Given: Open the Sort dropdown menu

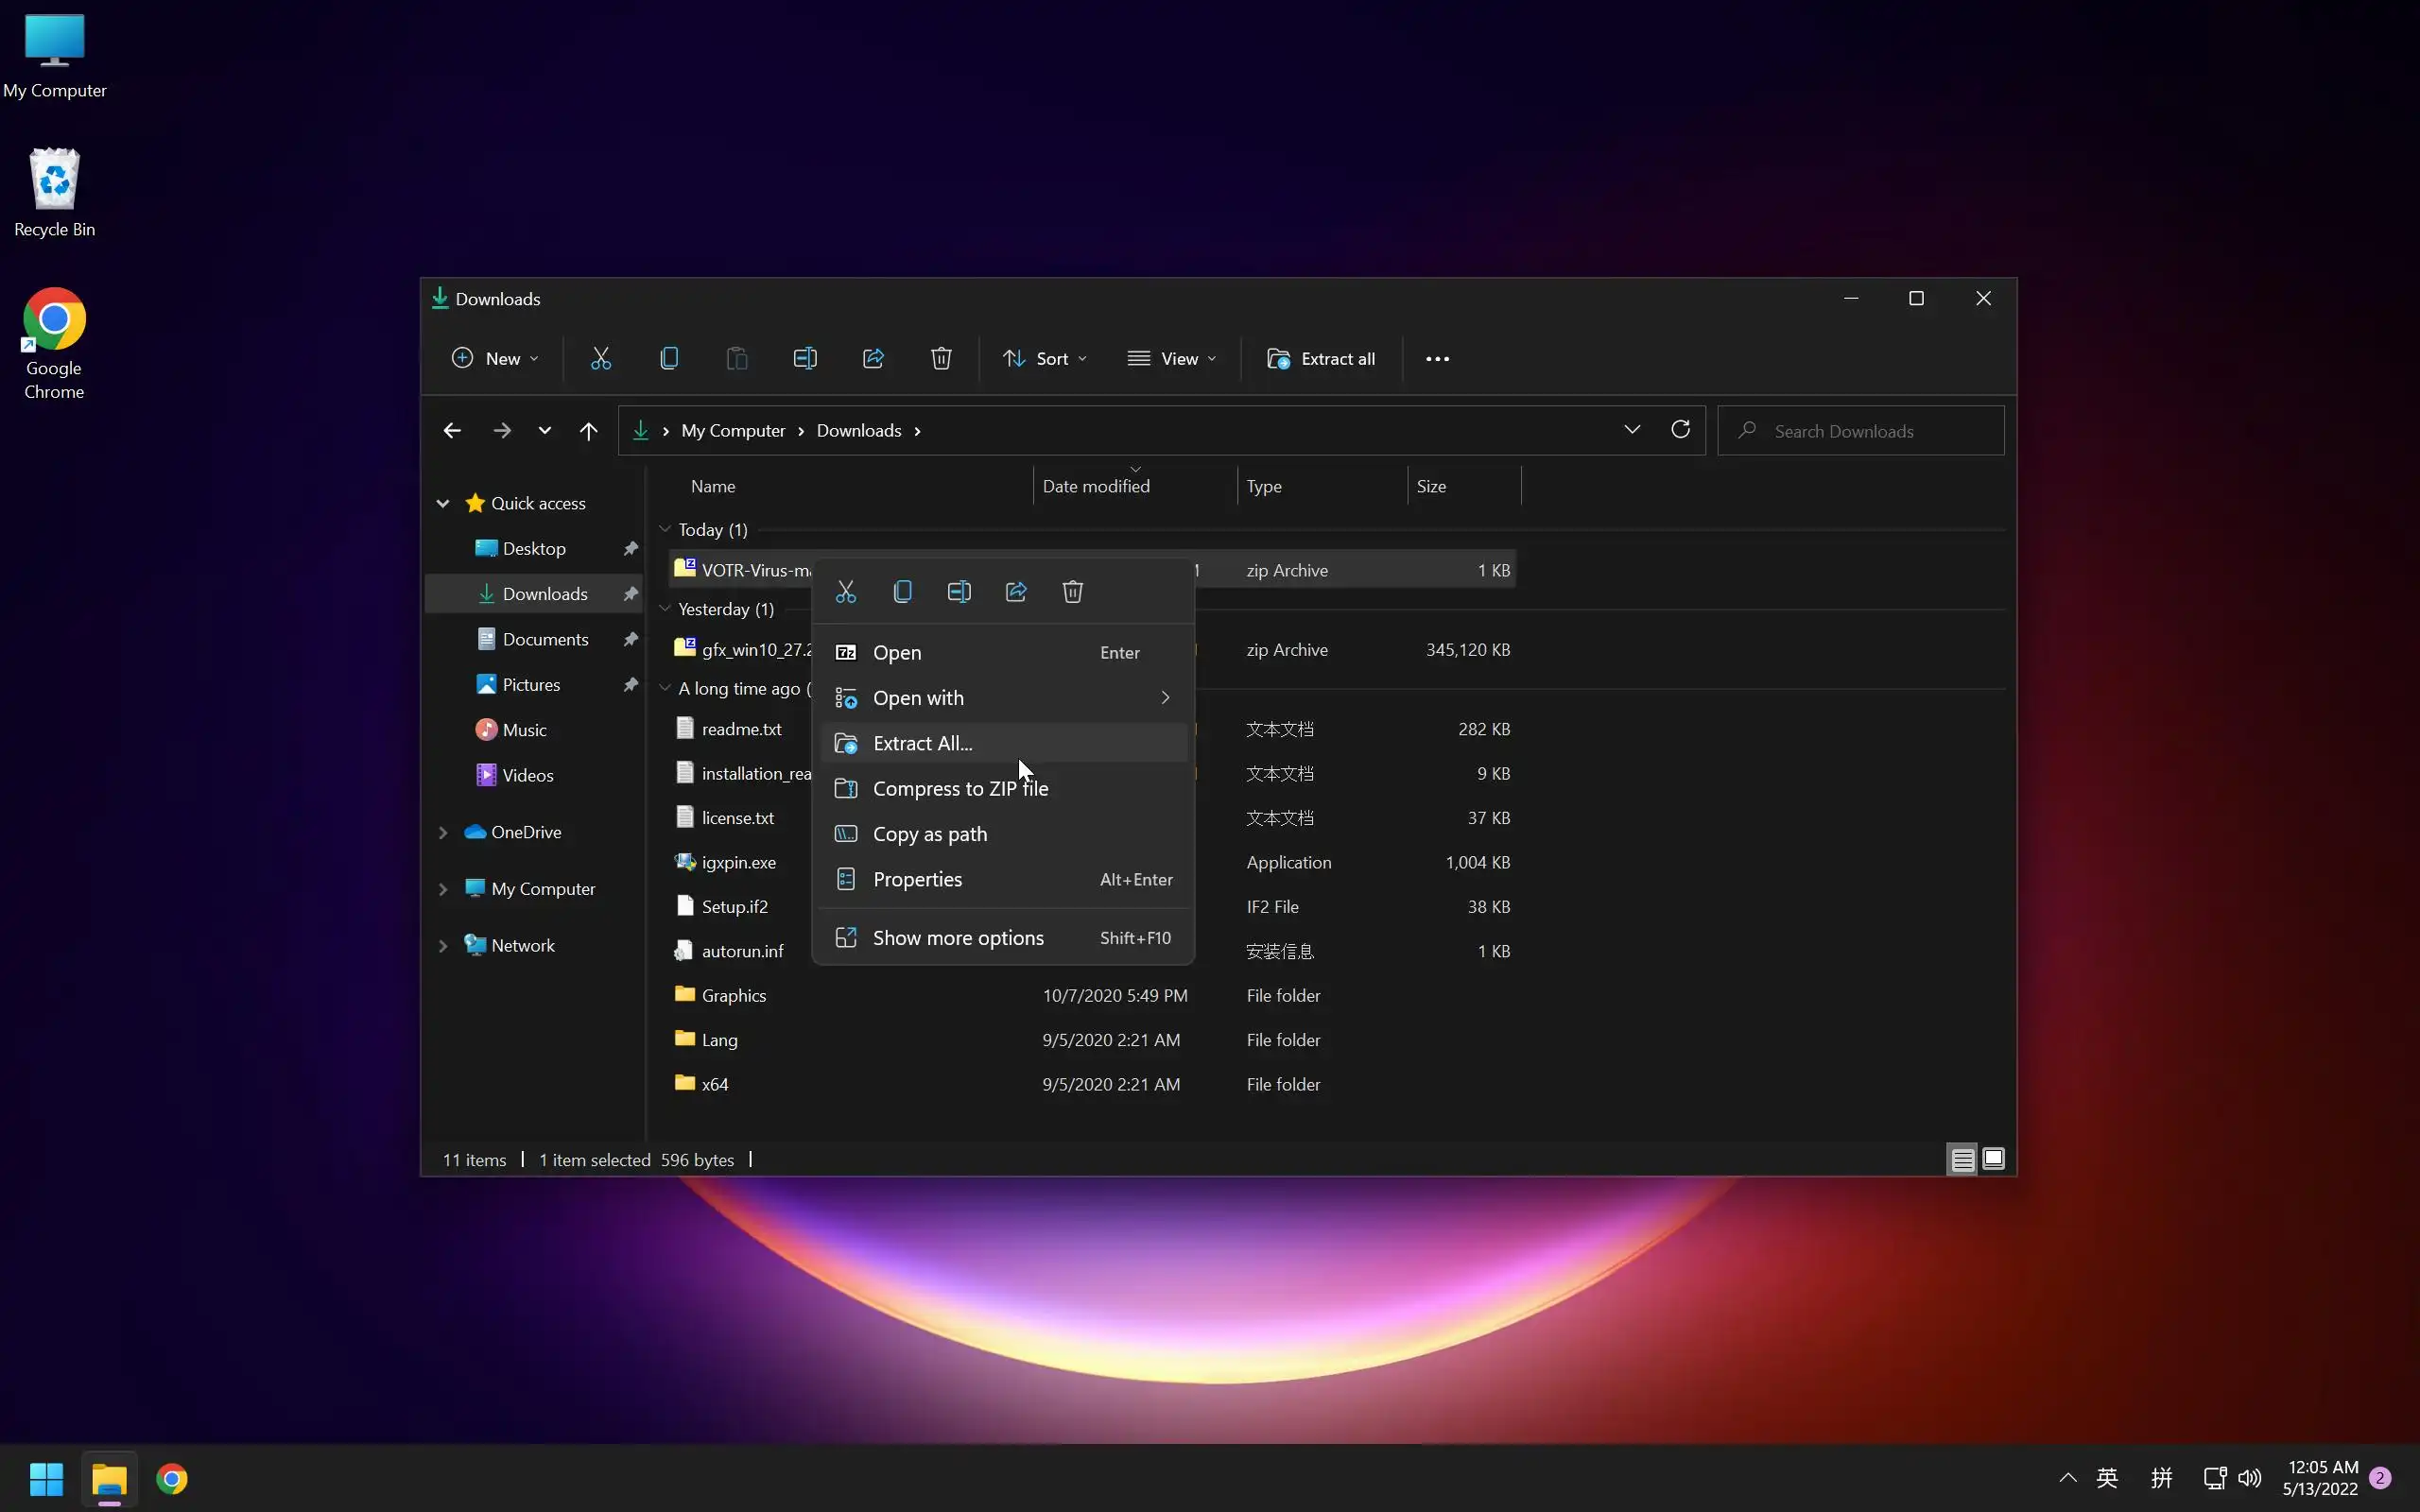Looking at the screenshot, I should [1044, 358].
